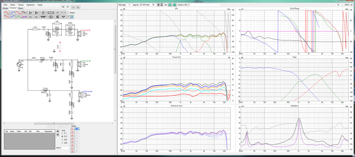Move optimizer row up with arrow button
355x157 pixels.
58,131
